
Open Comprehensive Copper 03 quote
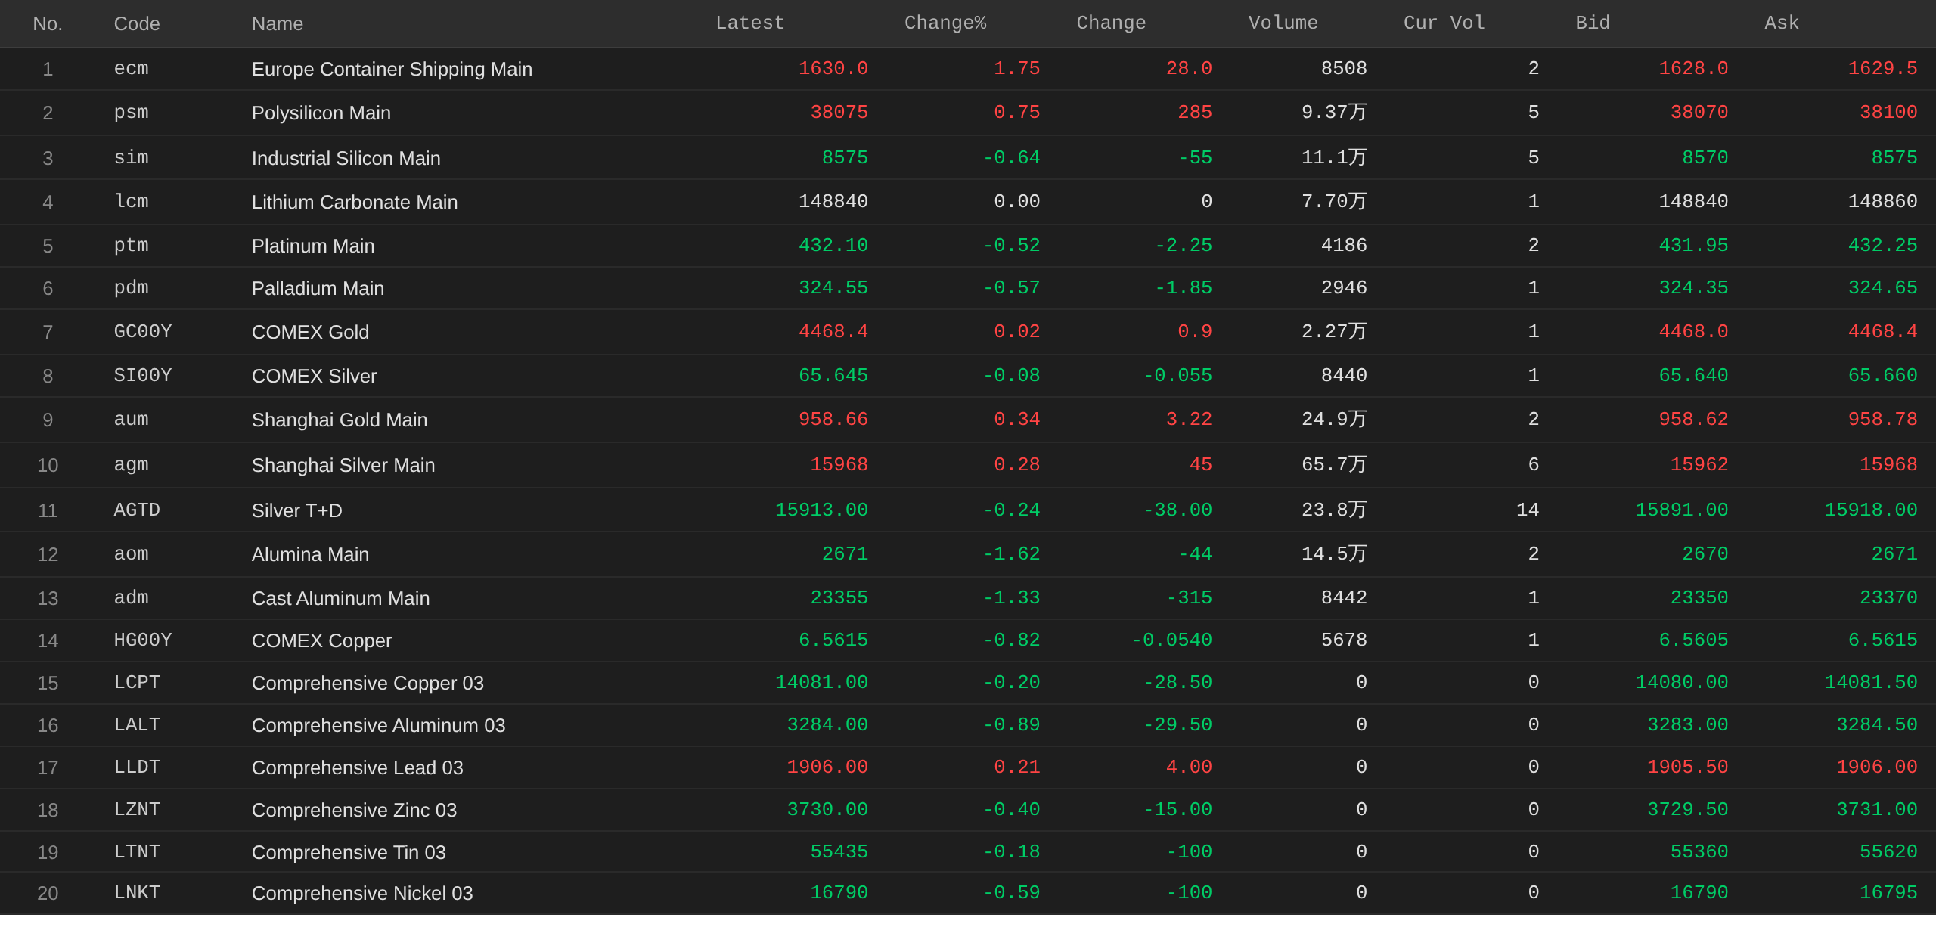coord(968,683)
